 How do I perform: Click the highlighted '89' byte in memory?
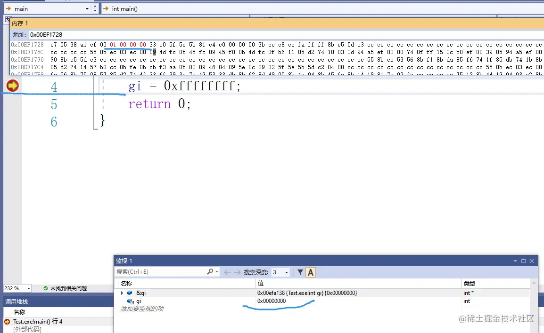(x=153, y=52)
